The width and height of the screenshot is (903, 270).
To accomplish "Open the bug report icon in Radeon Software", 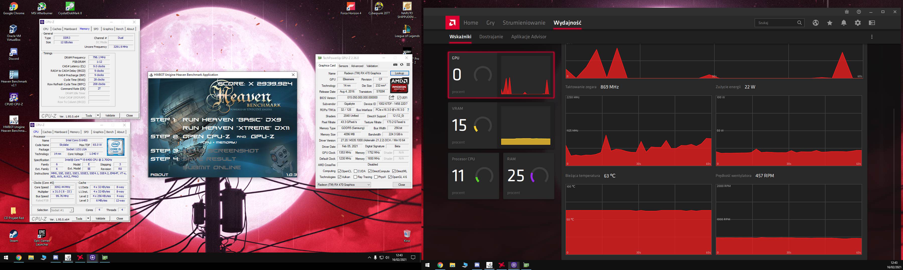I will click(x=847, y=12).
